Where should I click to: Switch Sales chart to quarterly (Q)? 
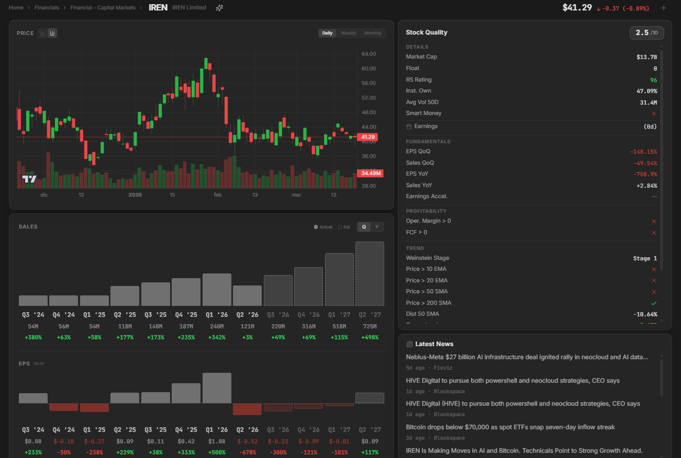[364, 227]
